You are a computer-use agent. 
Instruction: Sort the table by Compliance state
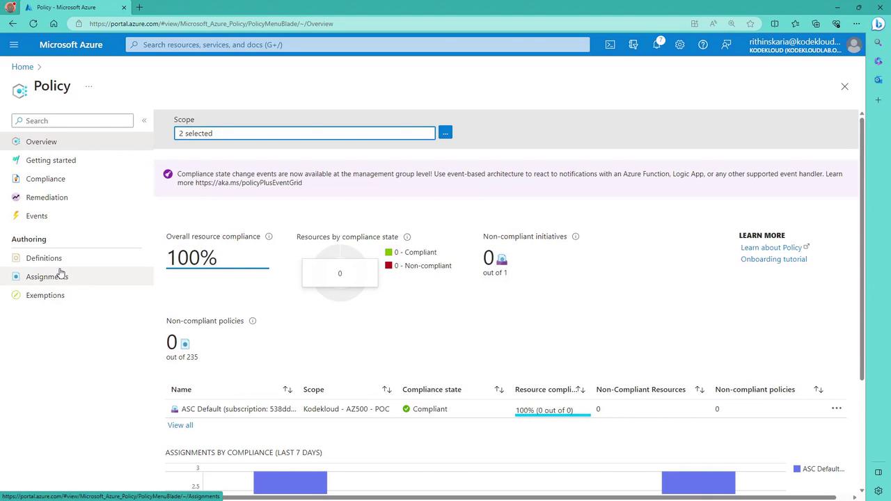pos(499,390)
